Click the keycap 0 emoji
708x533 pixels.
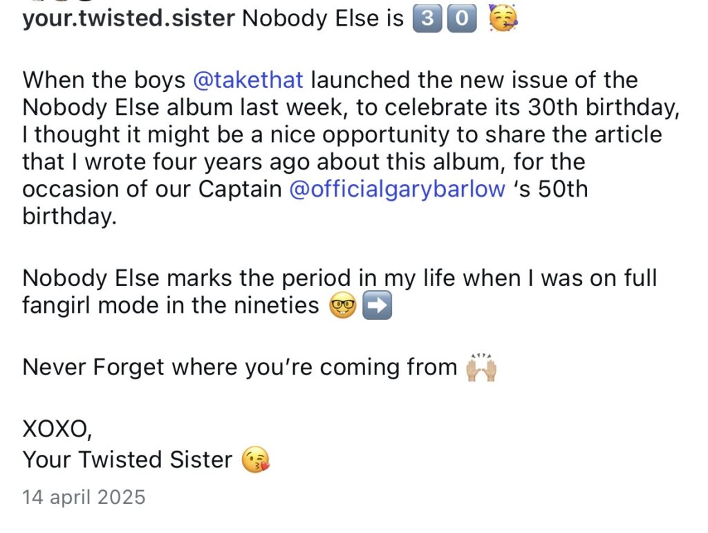461,19
